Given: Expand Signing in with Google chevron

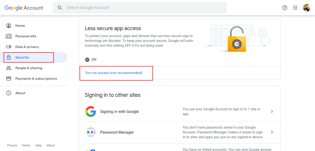Looking at the screenshot, I should [272, 112].
